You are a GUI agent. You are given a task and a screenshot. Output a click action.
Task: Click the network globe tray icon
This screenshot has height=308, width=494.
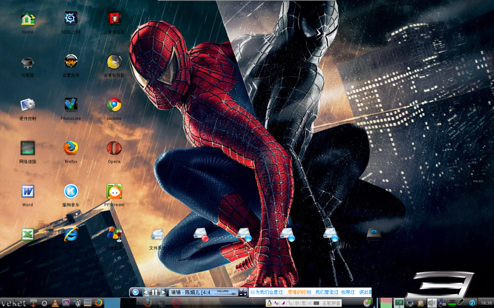click(442, 303)
